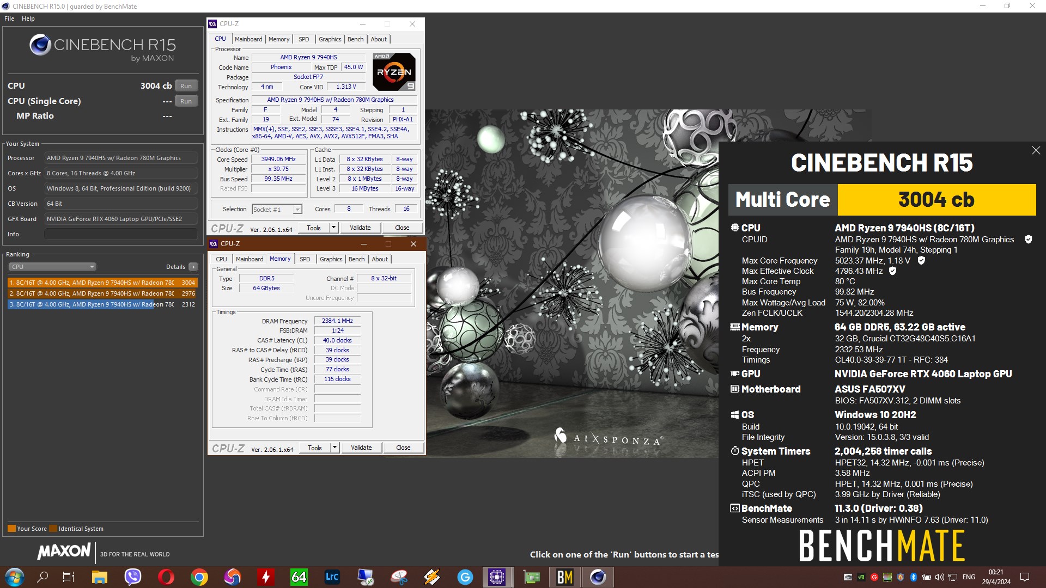Open taskbar Search icon
1046x588 pixels.
(x=42, y=577)
